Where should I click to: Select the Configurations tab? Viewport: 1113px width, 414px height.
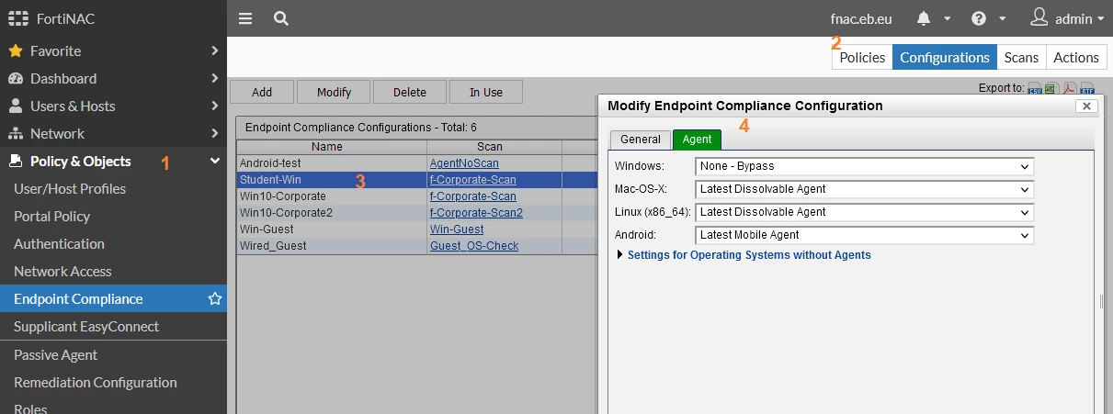[x=945, y=57]
